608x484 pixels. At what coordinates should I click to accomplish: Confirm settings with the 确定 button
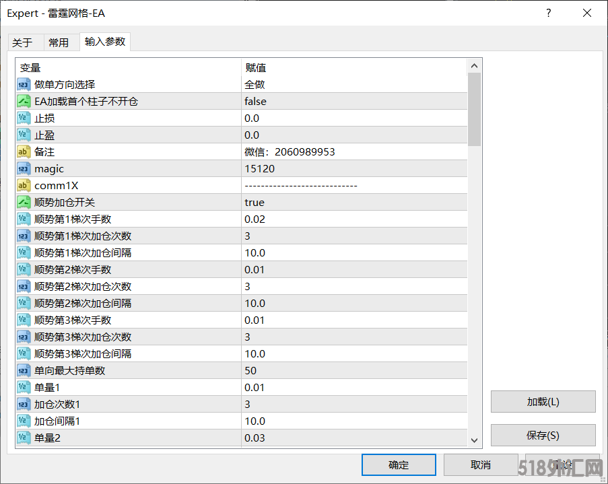[x=398, y=464]
